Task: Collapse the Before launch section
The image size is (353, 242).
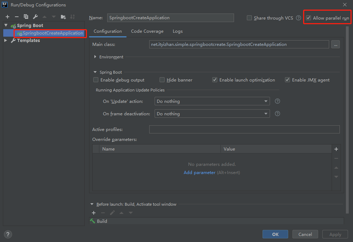Action: [92, 204]
